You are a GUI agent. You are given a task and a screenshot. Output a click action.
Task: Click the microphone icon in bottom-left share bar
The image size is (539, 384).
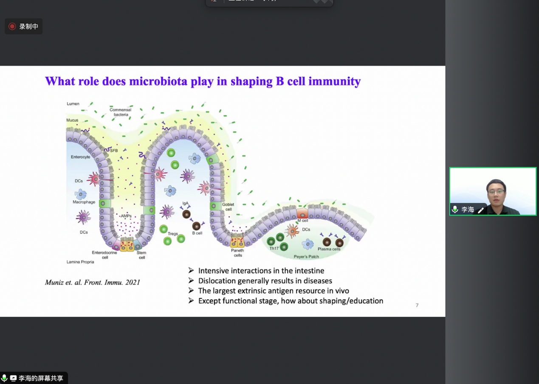[5, 378]
